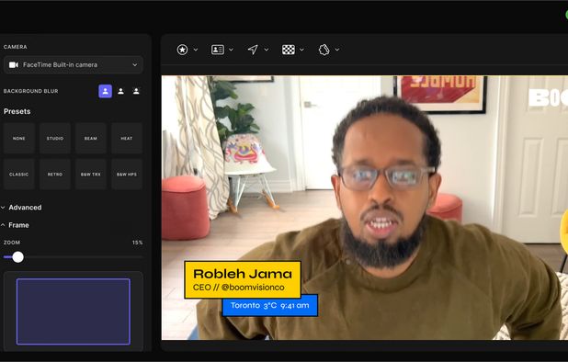
Task: Open the paper plane icon dropdown arrow
Action: 267,50
